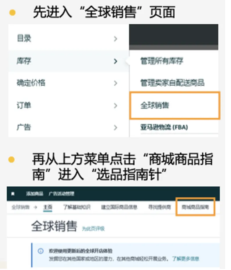Switch to the 主页 tab

click(48, 207)
